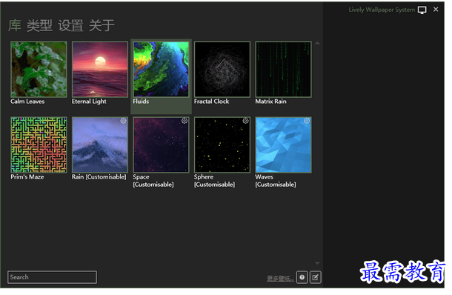Open the 设置 settings tab
This screenshot has height=295, width=452.
coord(70,25)
